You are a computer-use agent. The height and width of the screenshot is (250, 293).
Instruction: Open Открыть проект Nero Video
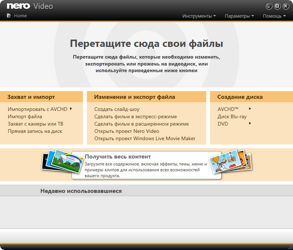click(126, 131)
